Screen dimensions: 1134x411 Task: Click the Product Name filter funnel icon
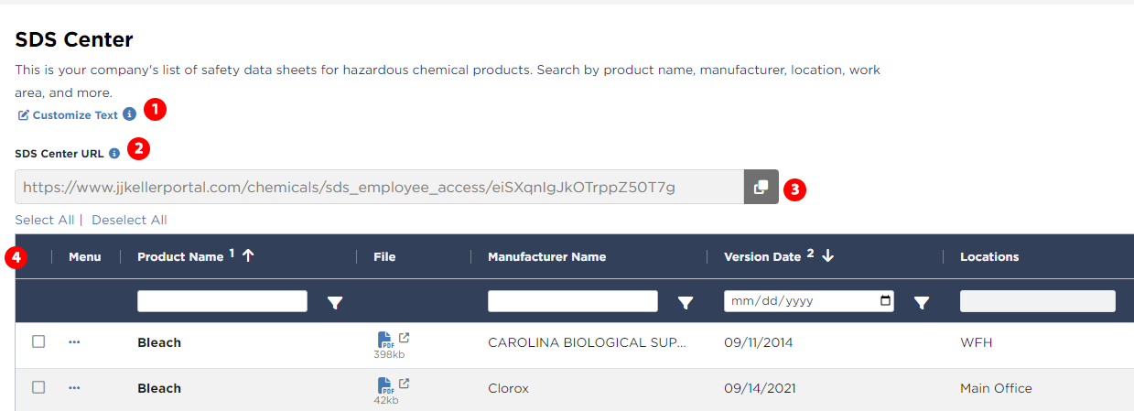[335, 302]
